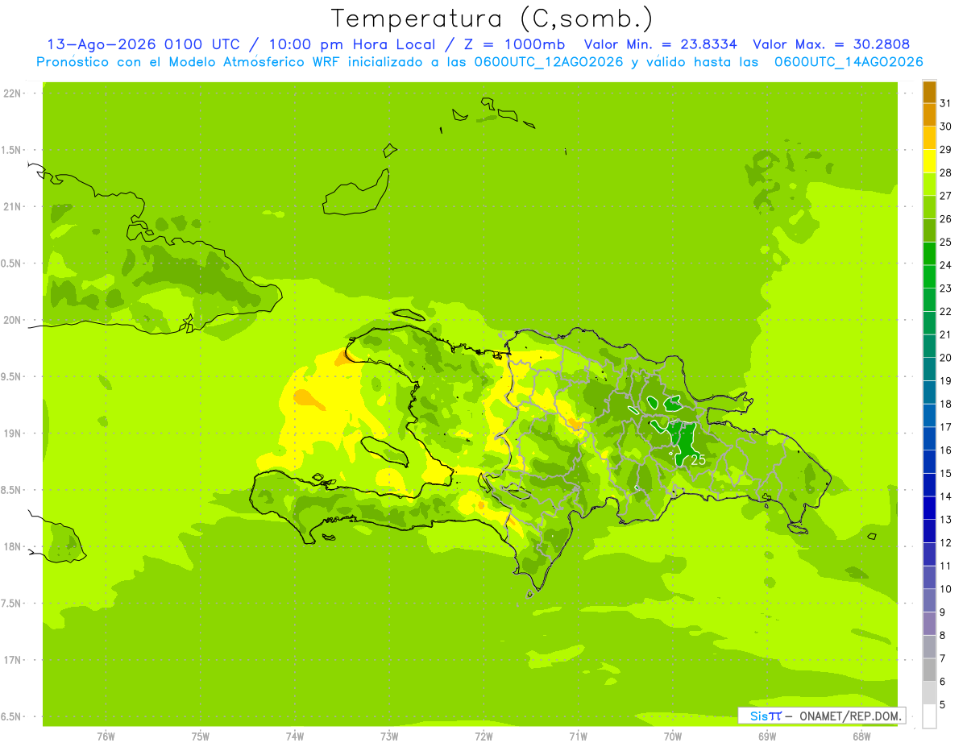Screen dimensions: 967x747
Task: Click colorbar label "31"
Action: pos(946,103)
